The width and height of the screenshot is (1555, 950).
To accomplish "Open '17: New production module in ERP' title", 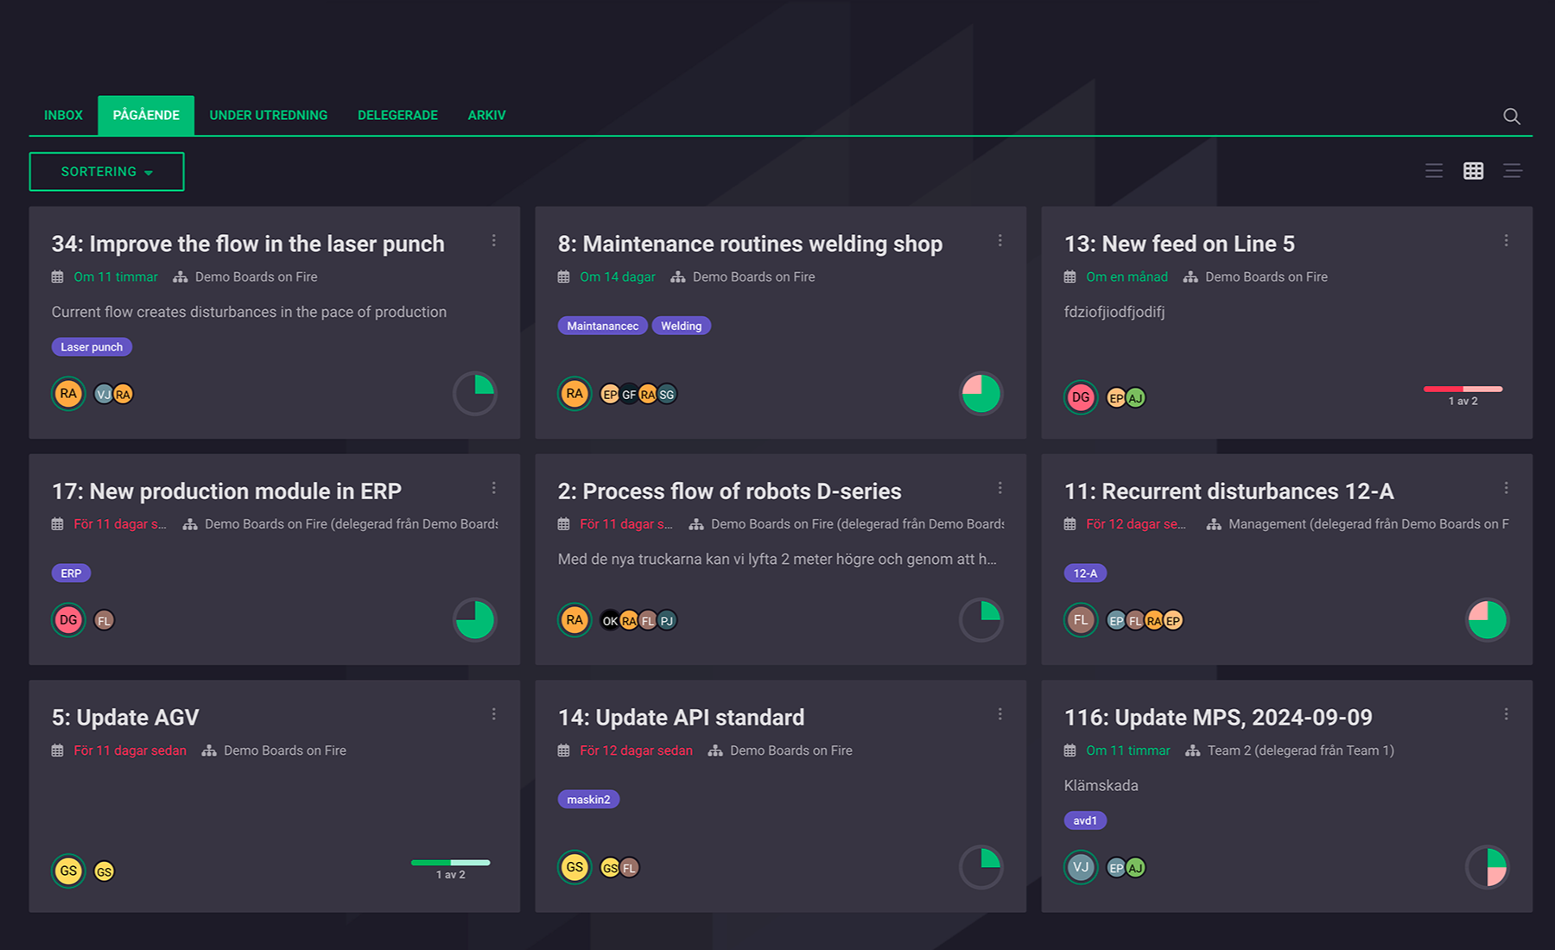I will click(226, 491).
